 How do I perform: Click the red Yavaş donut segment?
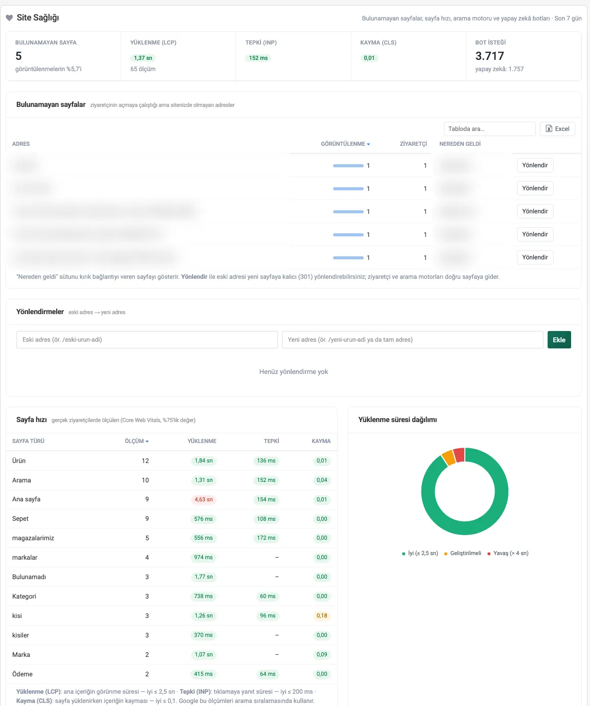tap(459, 455)
